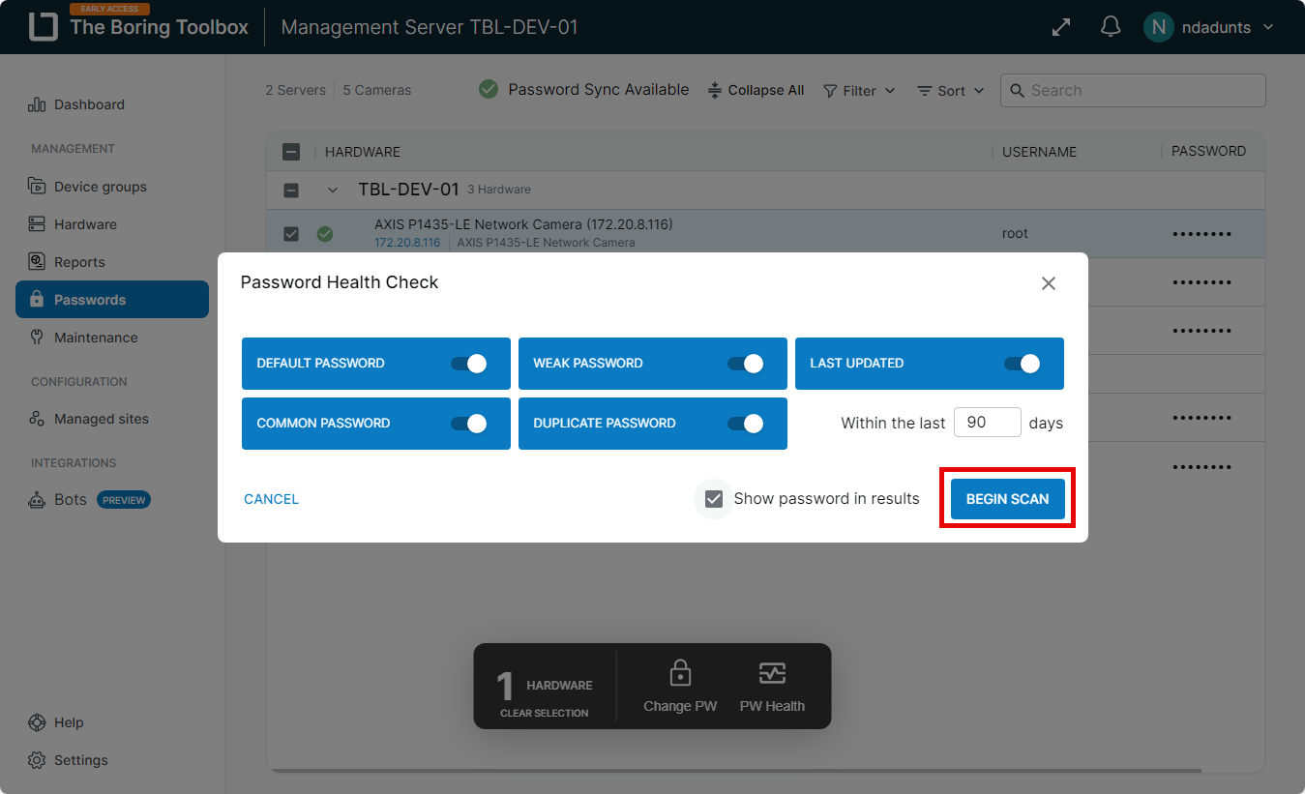Viewport: 1305px width, 794px height.
Task: Click the fullscreen expand arrows icon
Action: 1061,27
